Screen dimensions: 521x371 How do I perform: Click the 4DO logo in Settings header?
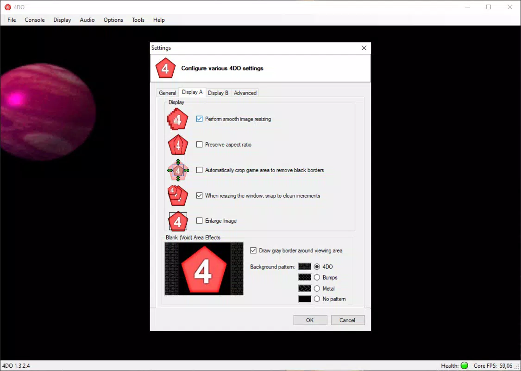coord(165,68)
